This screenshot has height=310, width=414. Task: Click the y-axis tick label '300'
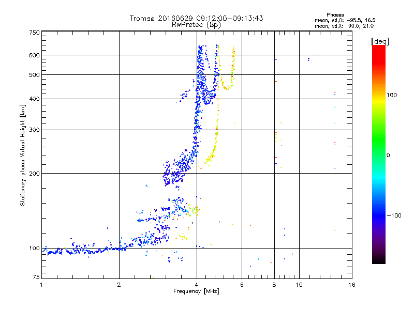34,130
